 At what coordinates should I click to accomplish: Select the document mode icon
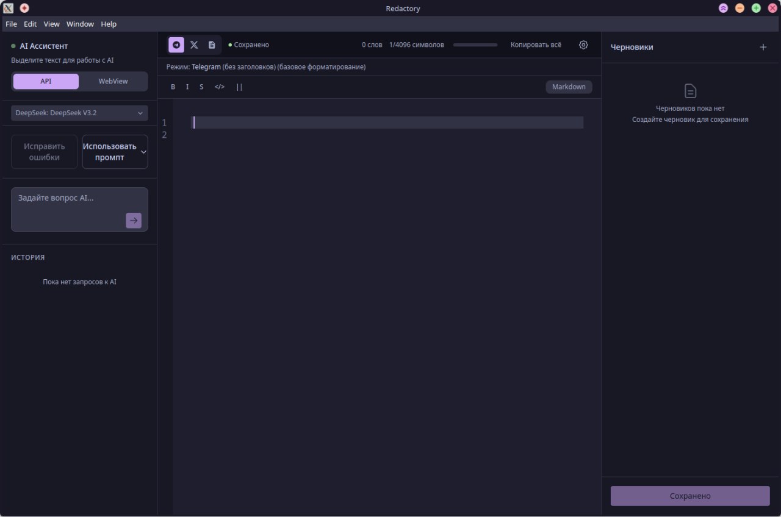(x=212, y=45)
